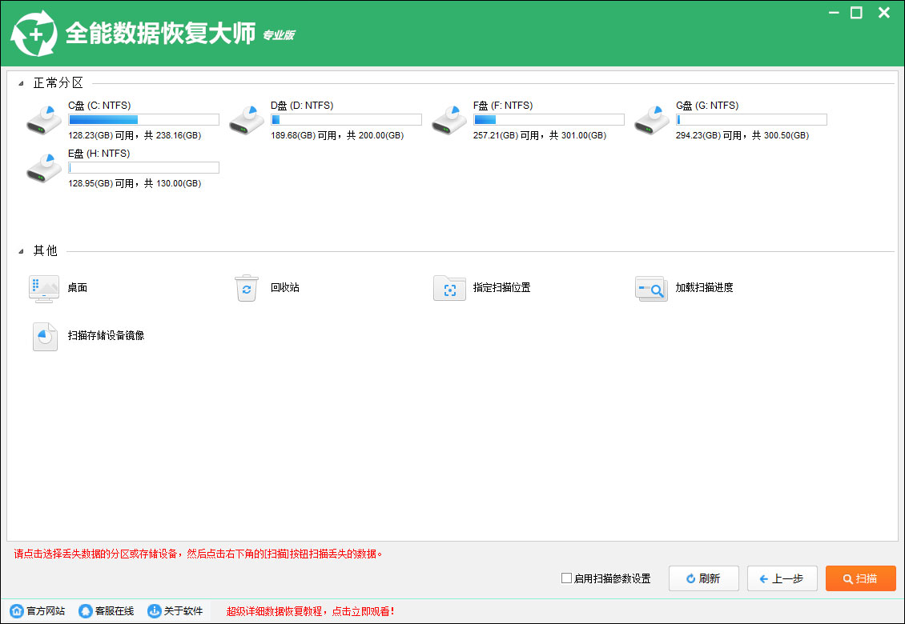The width and height of the screenshot is (905, 624).
Task: Click the home icon next to 官方网站
Action: (x=16, y=610)
